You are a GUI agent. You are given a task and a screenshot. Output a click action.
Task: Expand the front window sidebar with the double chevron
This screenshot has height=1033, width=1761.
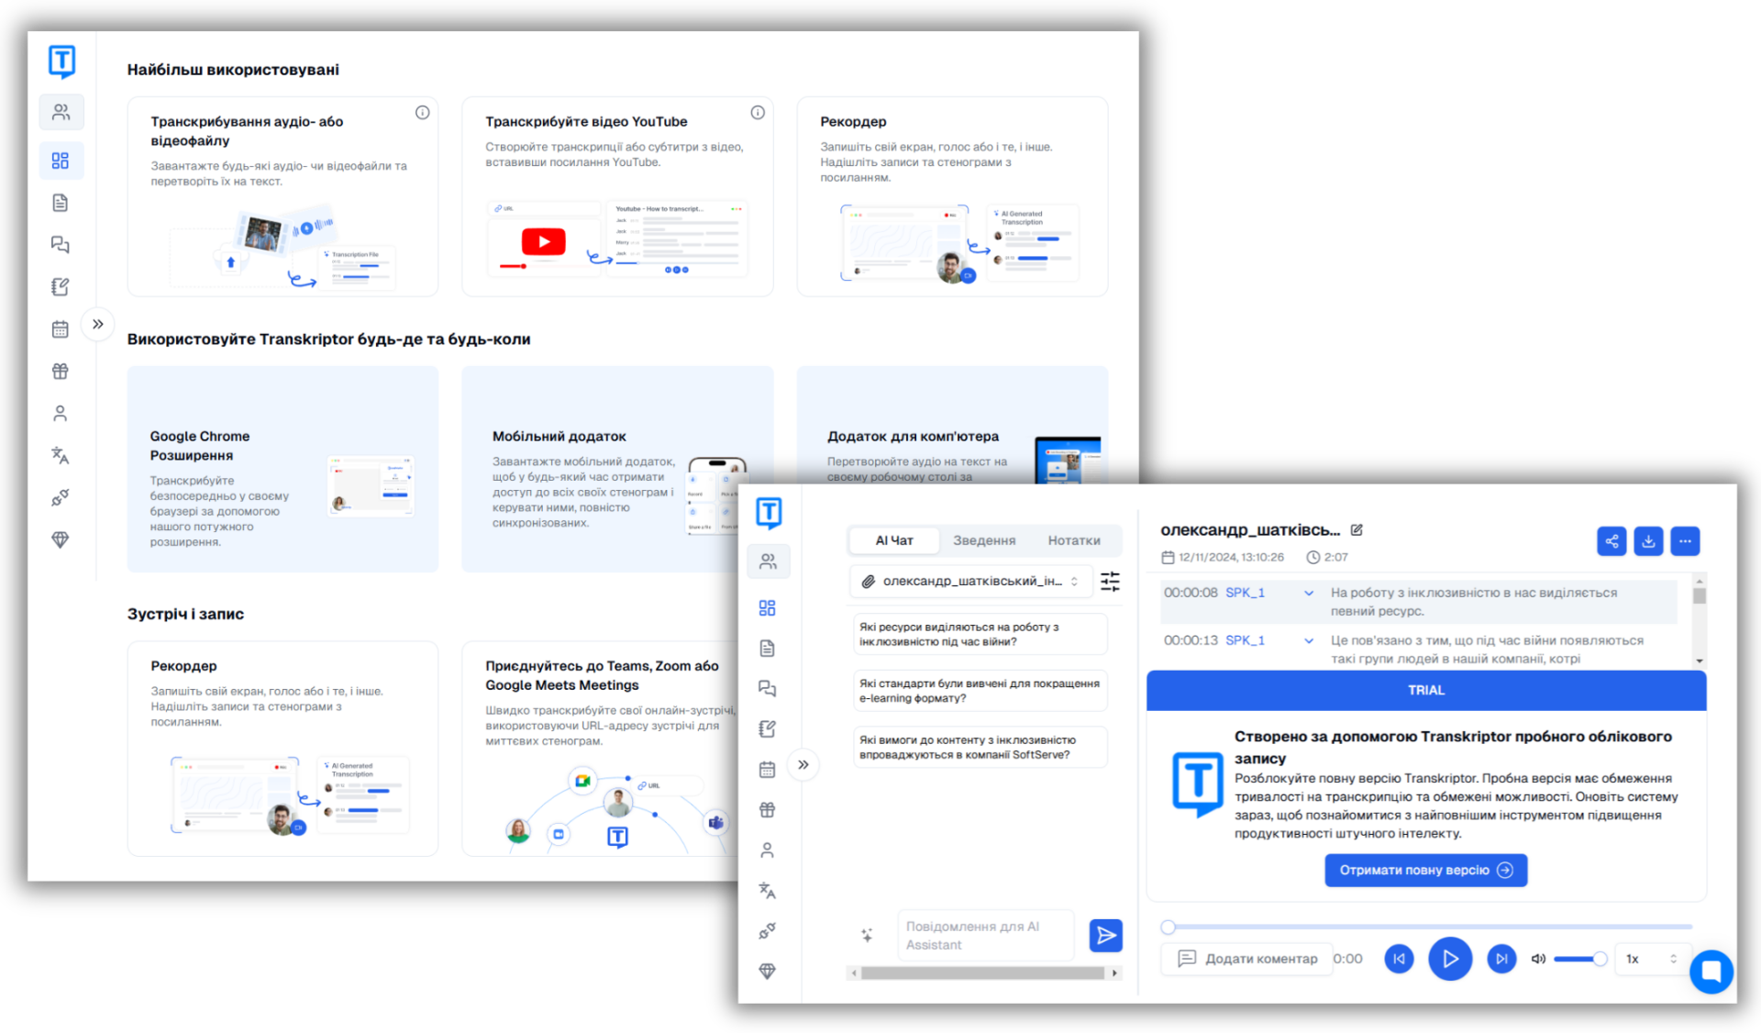[x=803, y=764]
